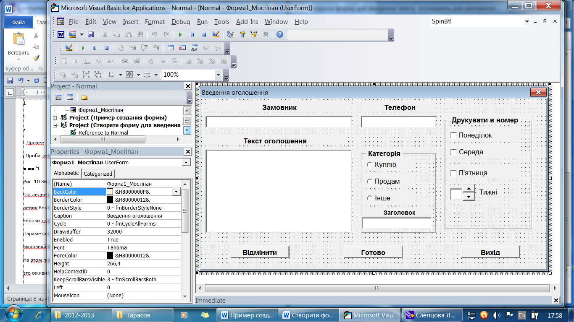
Task: Click the Redo arrow in VBA toolbar
Action: 166,34
